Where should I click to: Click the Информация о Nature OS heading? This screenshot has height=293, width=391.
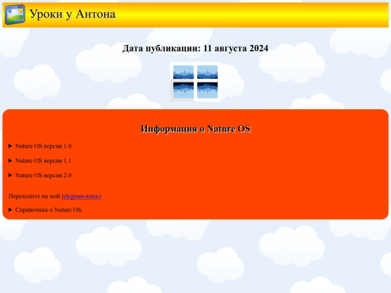195,129
